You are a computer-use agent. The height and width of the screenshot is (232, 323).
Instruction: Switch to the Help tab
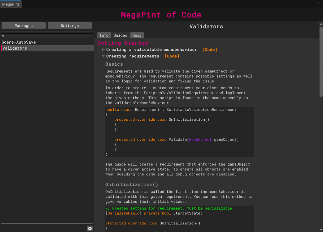coord(137,35)
